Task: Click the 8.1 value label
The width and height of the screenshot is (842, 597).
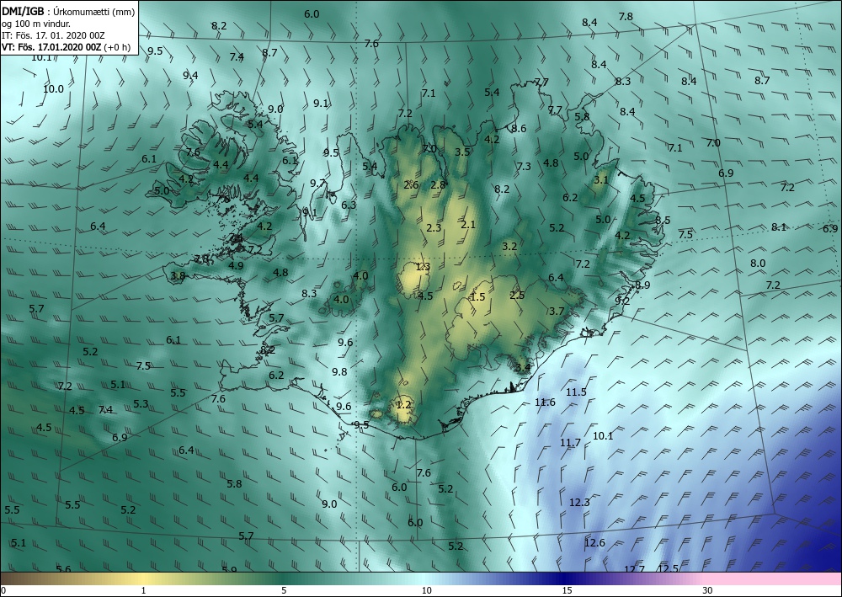Action: 779,227
